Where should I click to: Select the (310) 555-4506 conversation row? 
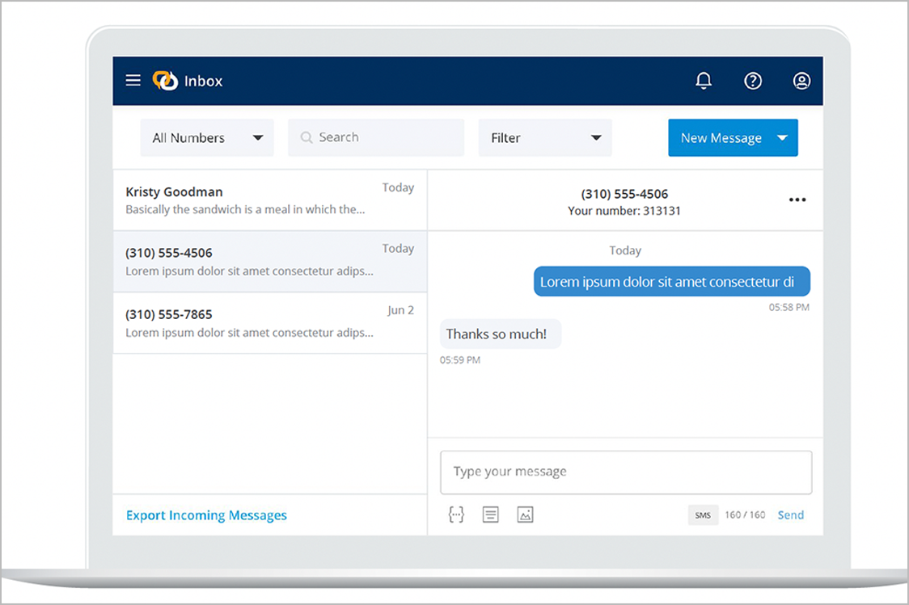pyautogui.click(x=269, y=262)
